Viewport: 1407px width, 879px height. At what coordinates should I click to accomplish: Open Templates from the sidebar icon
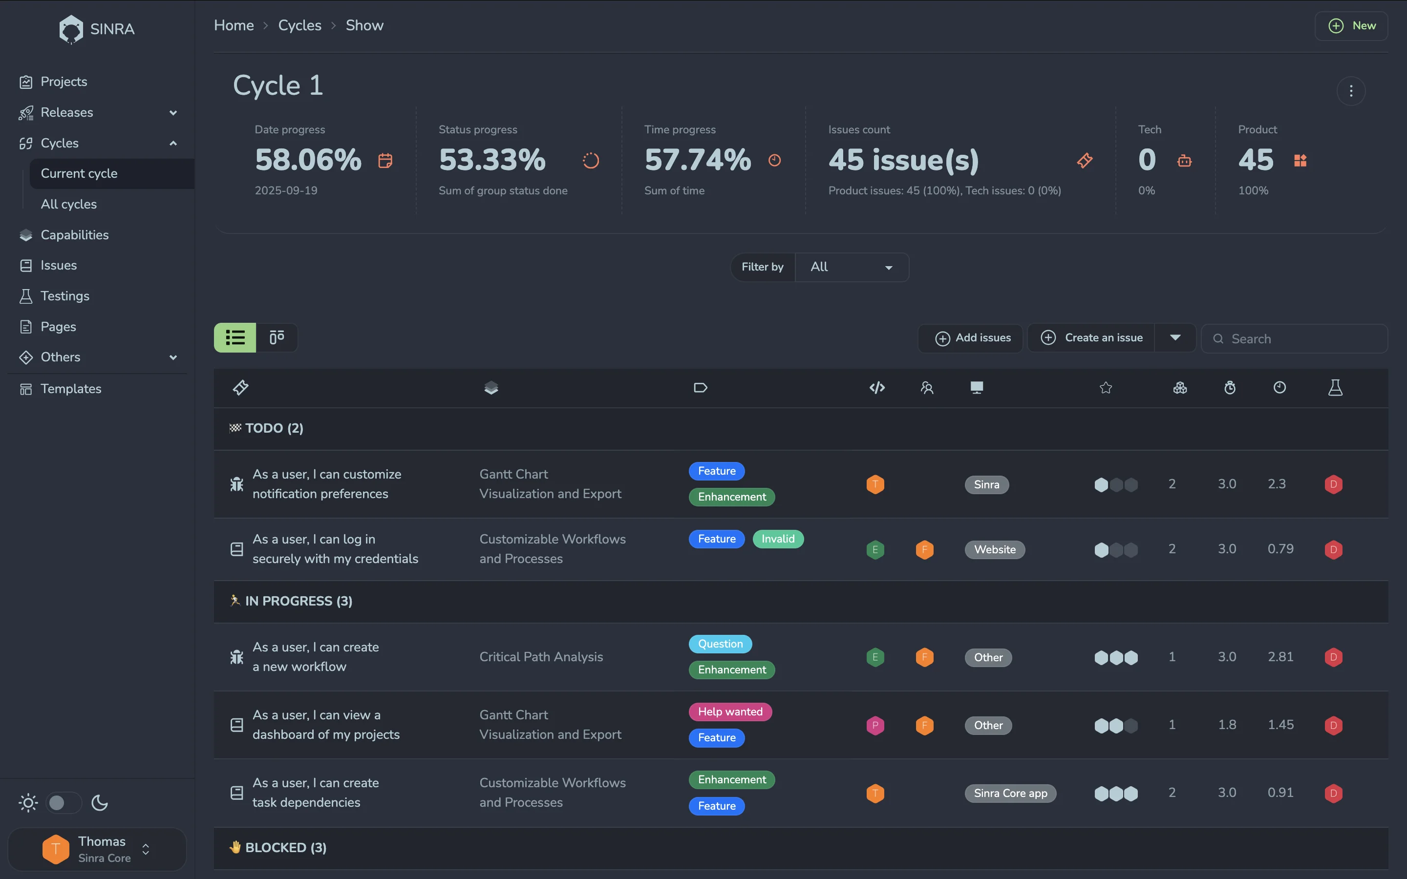(26, 388)
